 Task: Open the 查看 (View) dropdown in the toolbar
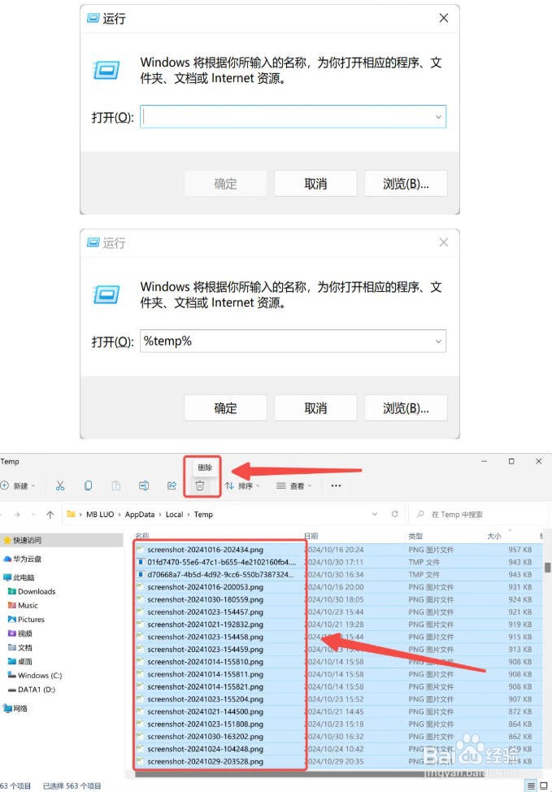(294, 486)
